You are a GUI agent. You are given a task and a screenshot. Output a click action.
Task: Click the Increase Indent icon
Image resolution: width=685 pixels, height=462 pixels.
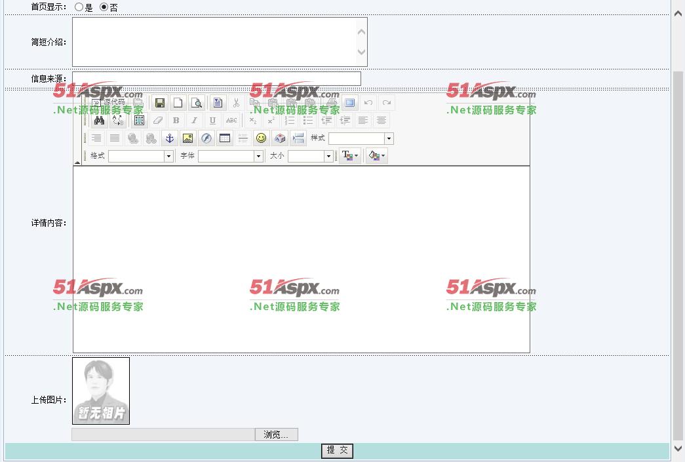point(345,121)
